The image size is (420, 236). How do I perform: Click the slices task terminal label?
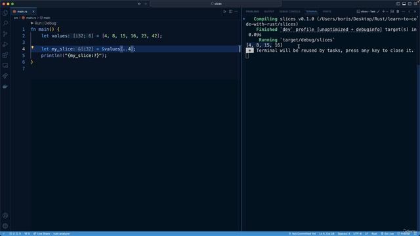(368, 12)
